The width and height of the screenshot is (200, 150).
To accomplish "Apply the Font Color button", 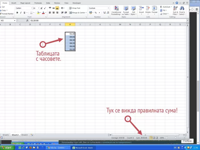I will pos(43,13).
